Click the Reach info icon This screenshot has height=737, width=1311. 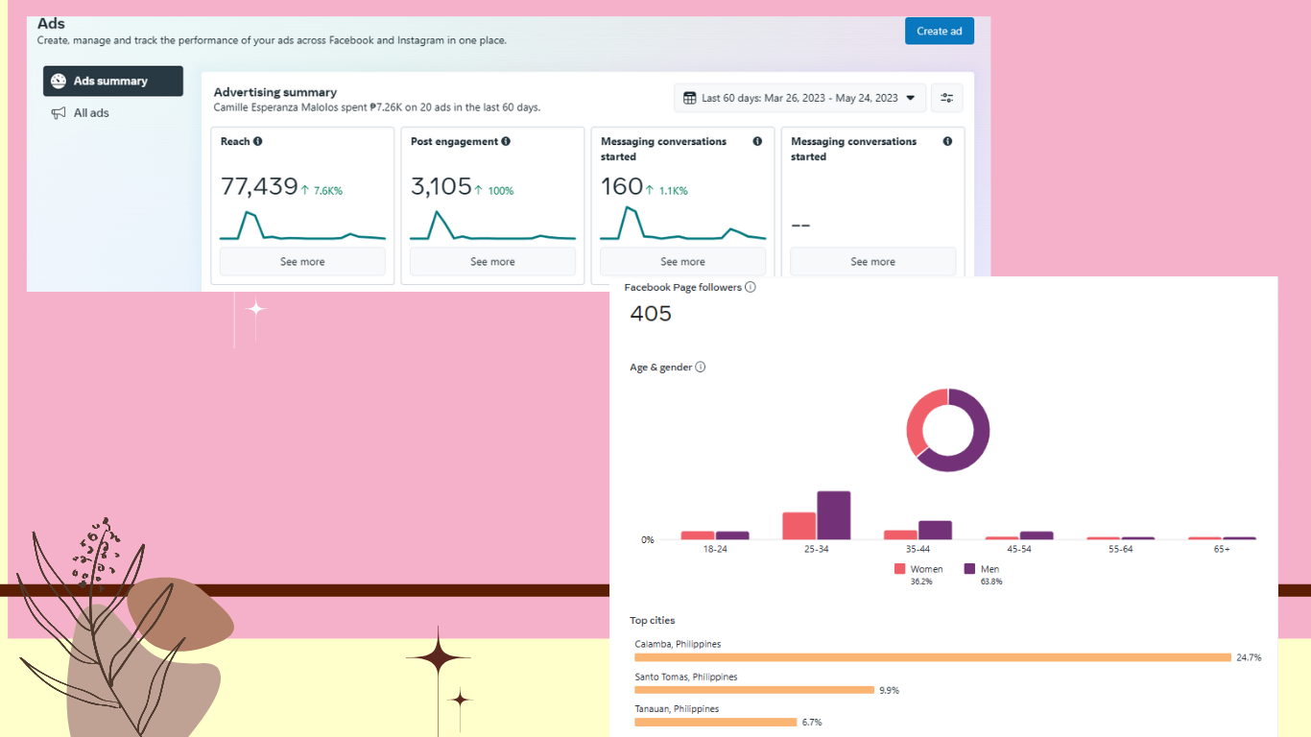point(258,141)
